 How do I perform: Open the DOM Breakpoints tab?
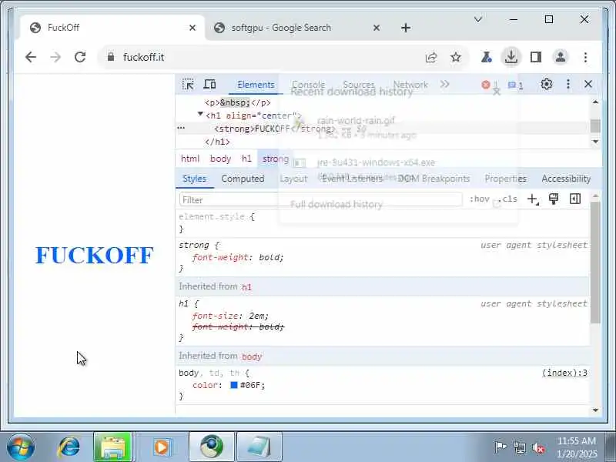[x=434, y=179]
